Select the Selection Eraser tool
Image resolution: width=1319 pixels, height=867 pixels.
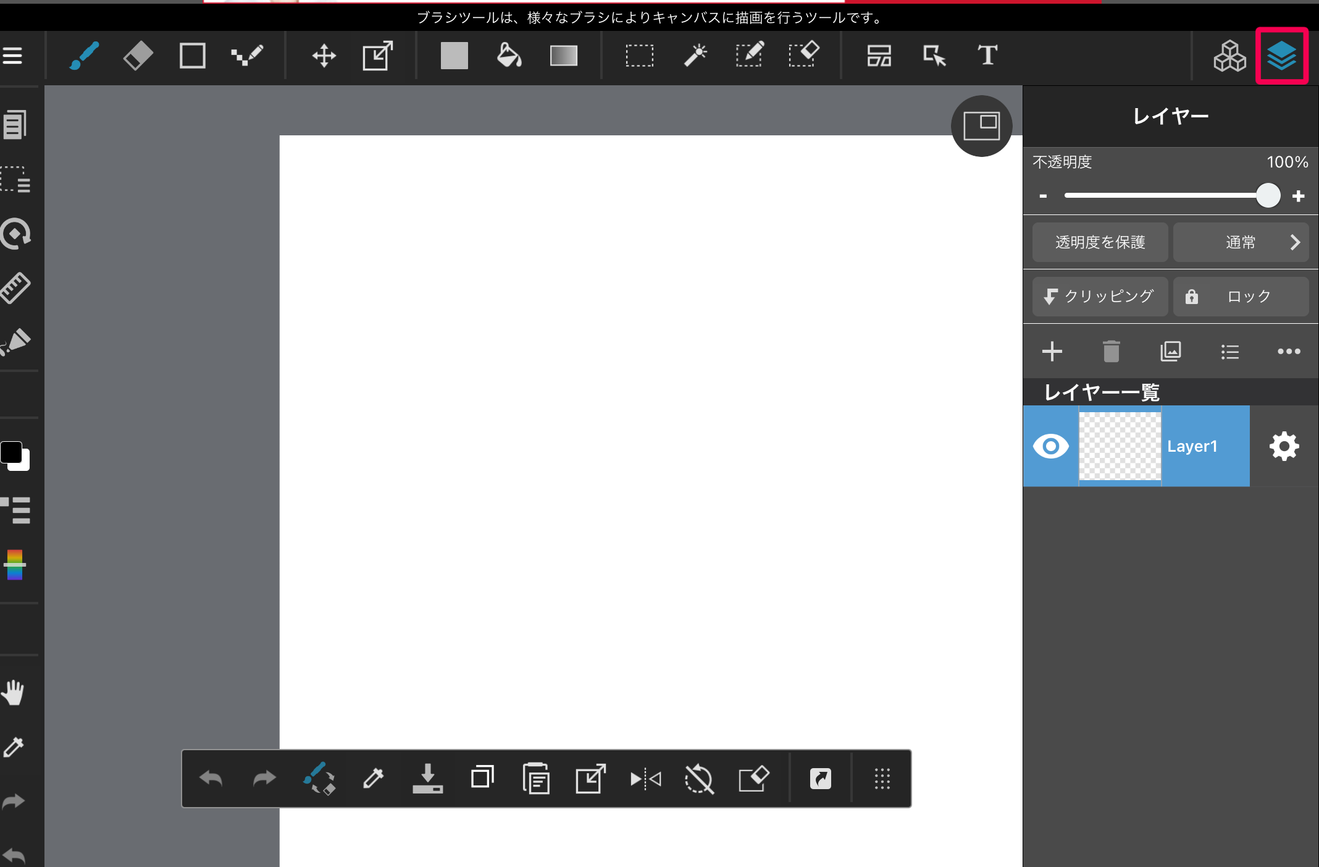pyautogui.click(x=804, y=54)
